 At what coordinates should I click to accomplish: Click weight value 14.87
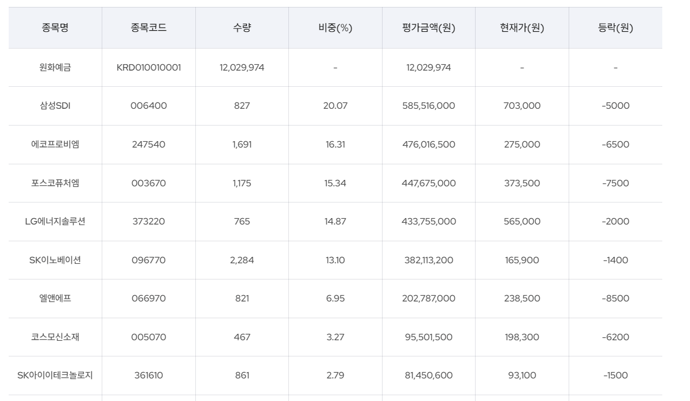coord(335,221)
